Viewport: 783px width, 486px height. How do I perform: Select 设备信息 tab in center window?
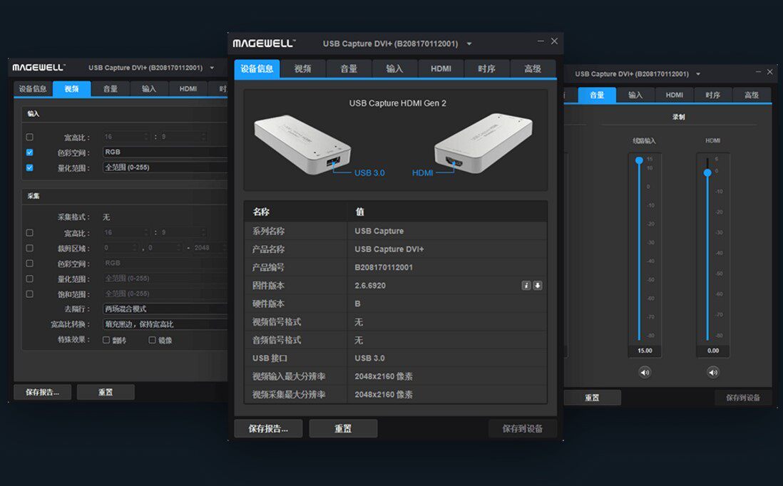click(x=257, y=69)
